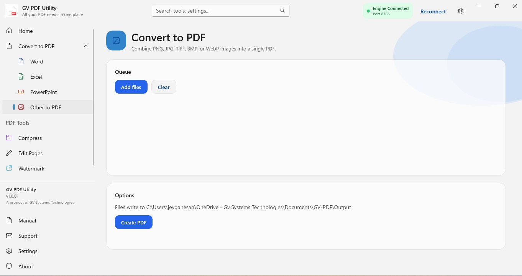522x276 pixels.
Task: Click the Manual document icon
Action: (x=9, y=220)
